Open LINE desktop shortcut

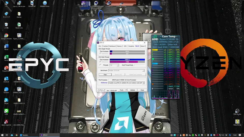6,112
